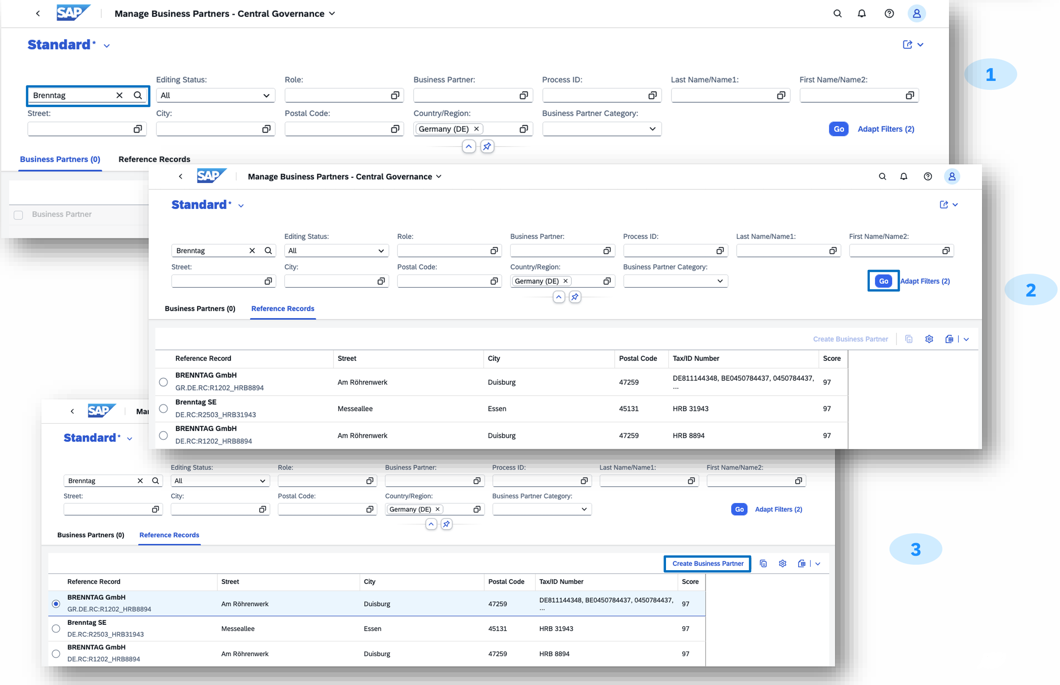Select the Brenntag SE radio button in the middle panel
This screenshot has height=685, width=1060.
[x=163, y=408]
